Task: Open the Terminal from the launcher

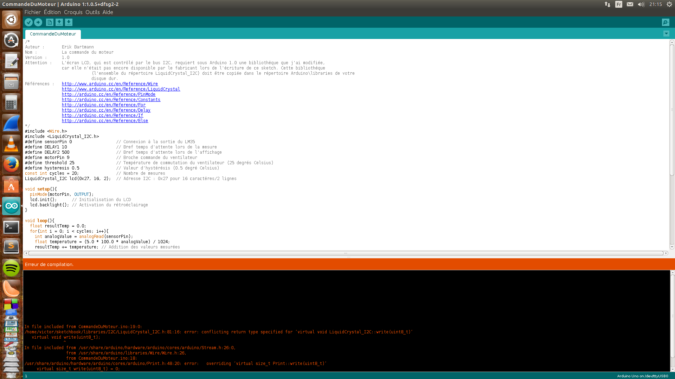Action: pyautogui.click(x=11, y=227)
